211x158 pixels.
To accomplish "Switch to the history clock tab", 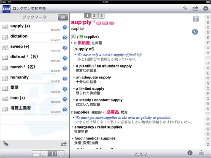I will [x=61, y=153].
